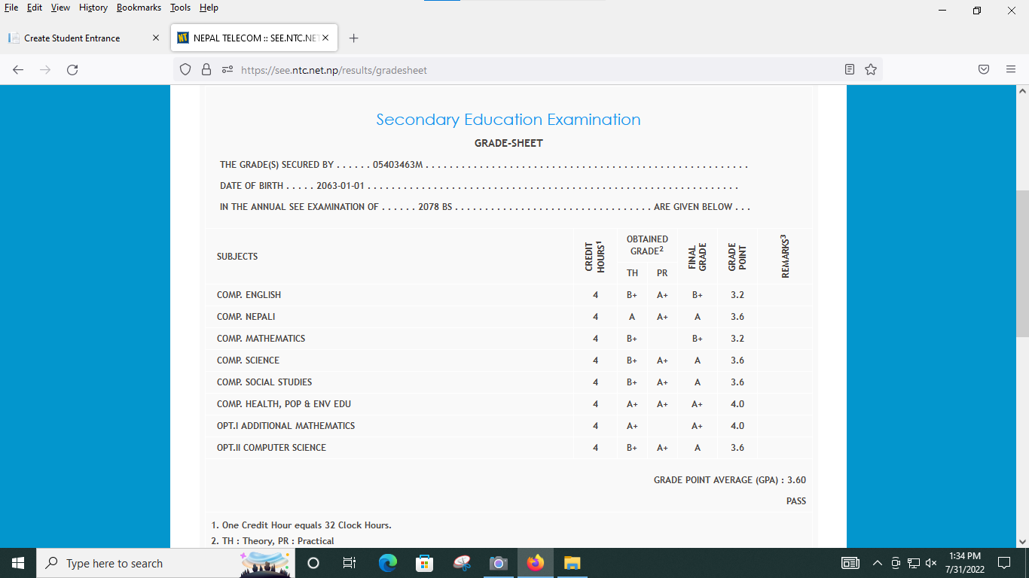Image resolution: width=1029 pixels, height=578 pixels.
Task: Open Firefox application hamburger menu
Action: click(x=1011, y=70)
